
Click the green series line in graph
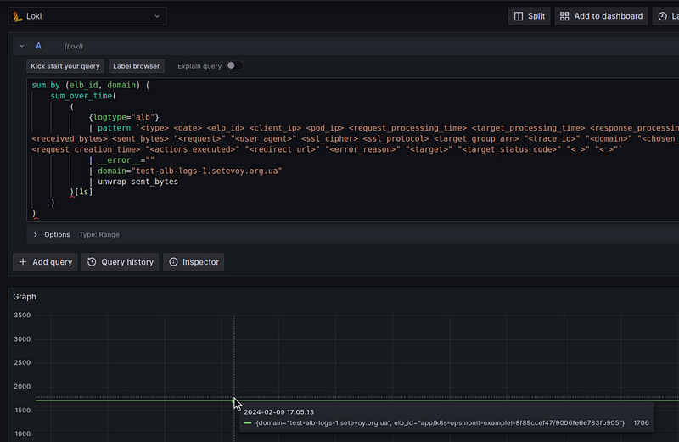[127, 400]
